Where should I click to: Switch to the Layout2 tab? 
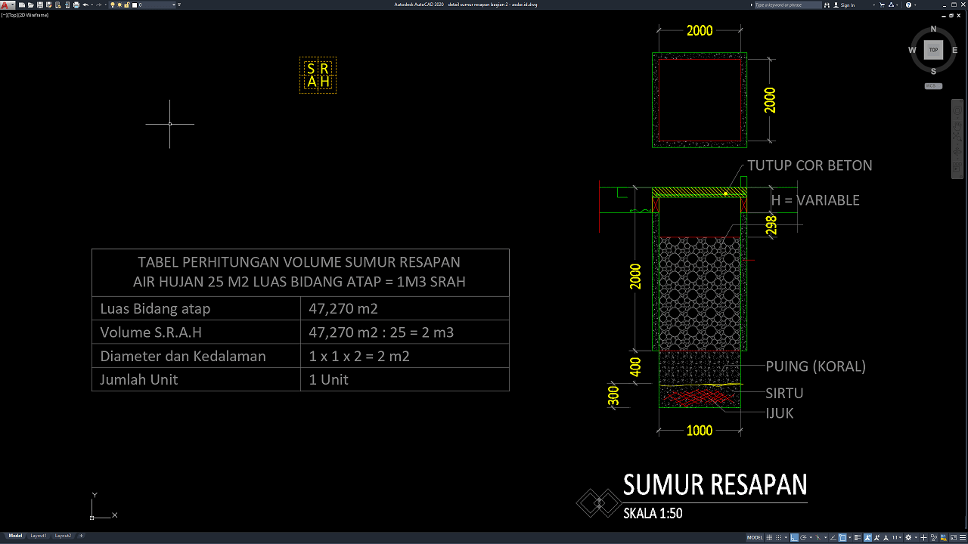coord(63,536)
